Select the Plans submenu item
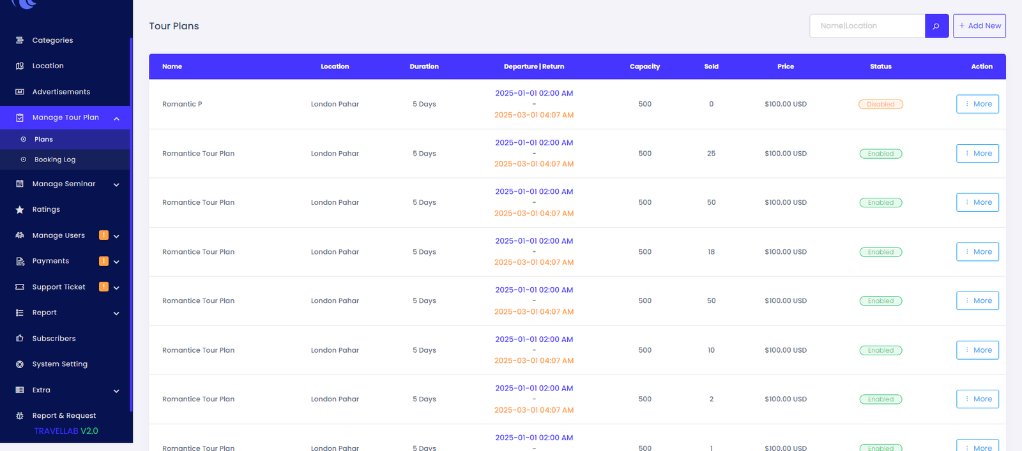The width and height of the screenshot is (1022, 451). [x=65, y=139]
